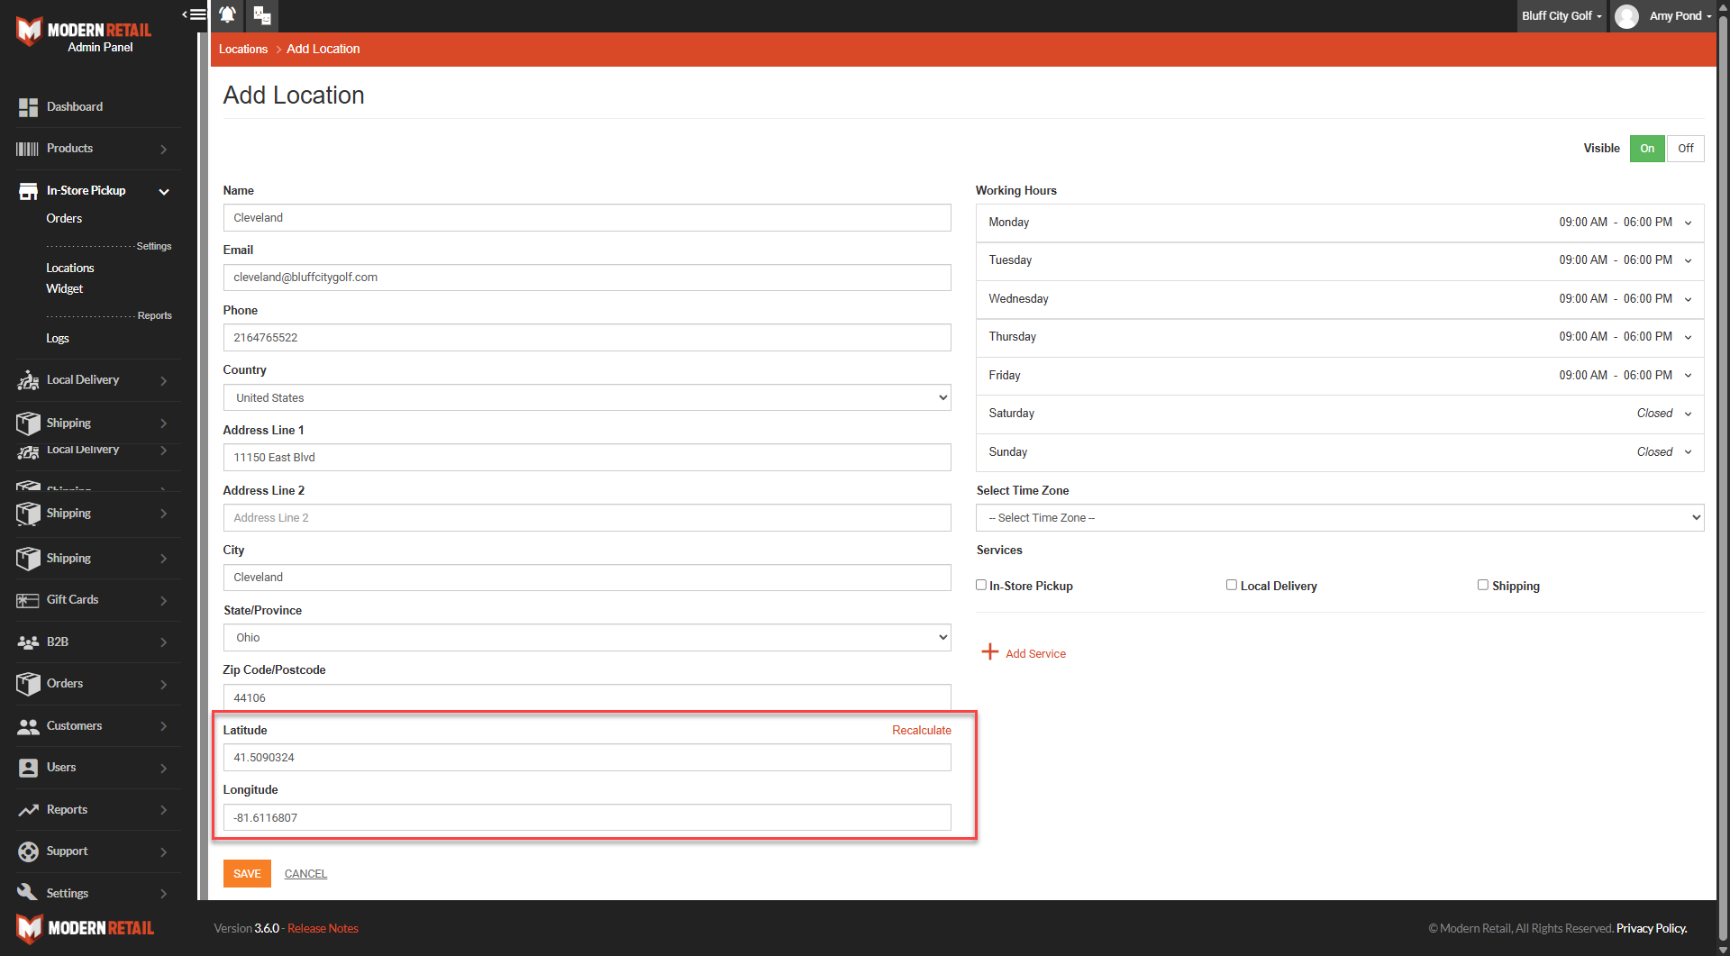Expand Saturday Closed hours chevron
Image resolution: width=1730 pixels, height=956 pixels.
(x=1688, y=414)
